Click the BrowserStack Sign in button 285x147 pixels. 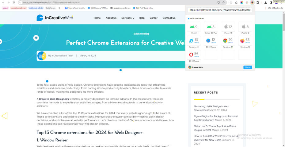coord(247,67)
